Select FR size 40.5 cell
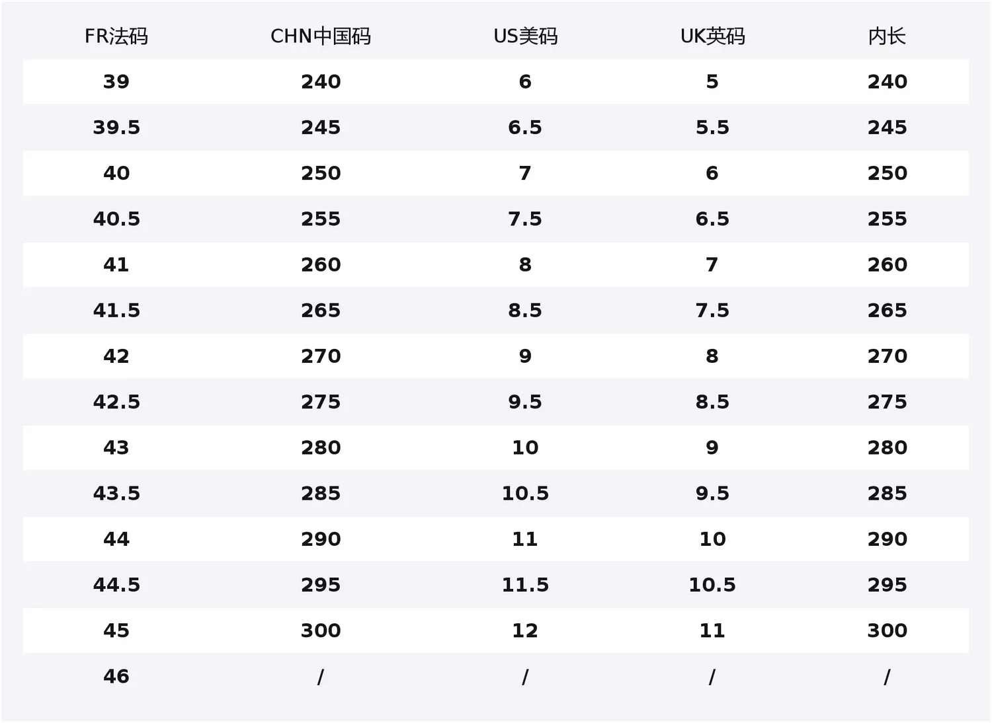The height and width of the screenshot is (723, 992). 116,219
